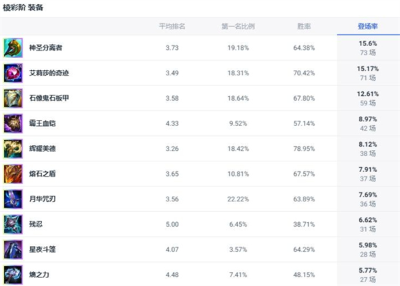Sort table by 平均排名 column
Image resolution: width=400 pixels, height=286 pixels.
(x=171, y=27)
